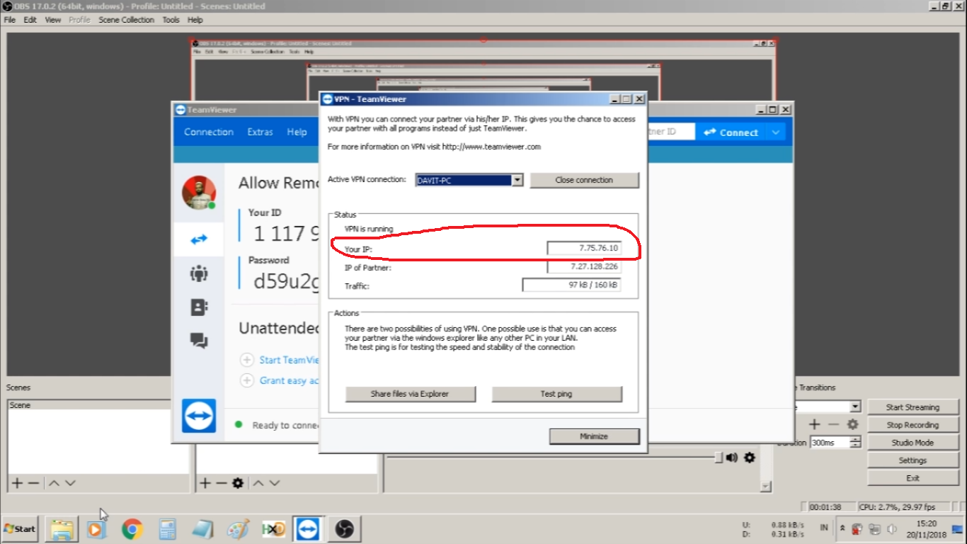Open the Chat icon in TeamViewer sidebar

click(199, 341)
